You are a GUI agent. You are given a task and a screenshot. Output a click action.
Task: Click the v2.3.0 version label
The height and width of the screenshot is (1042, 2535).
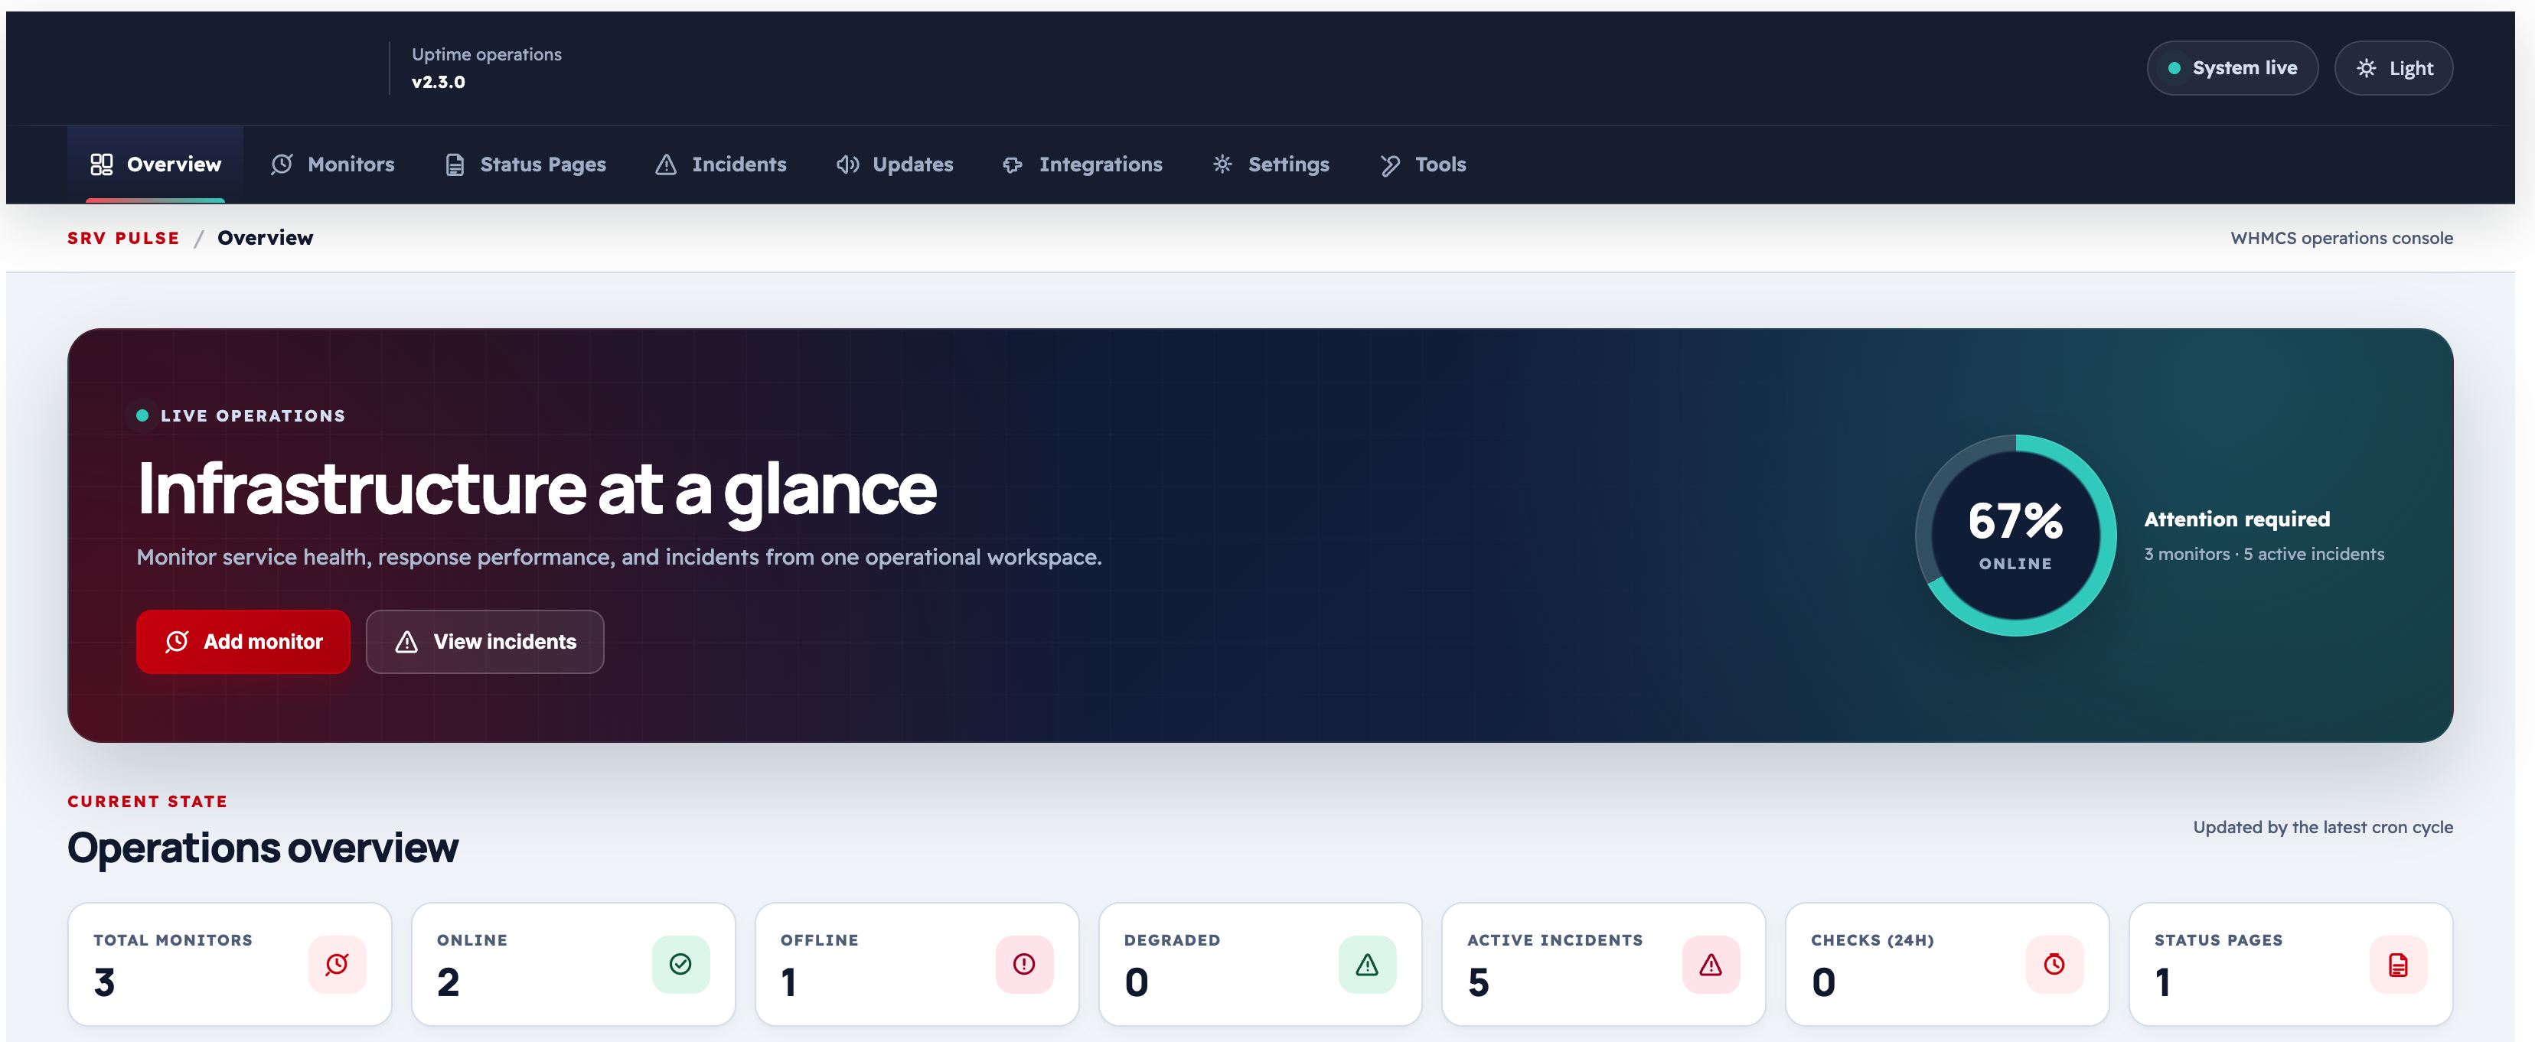point(439,82)
